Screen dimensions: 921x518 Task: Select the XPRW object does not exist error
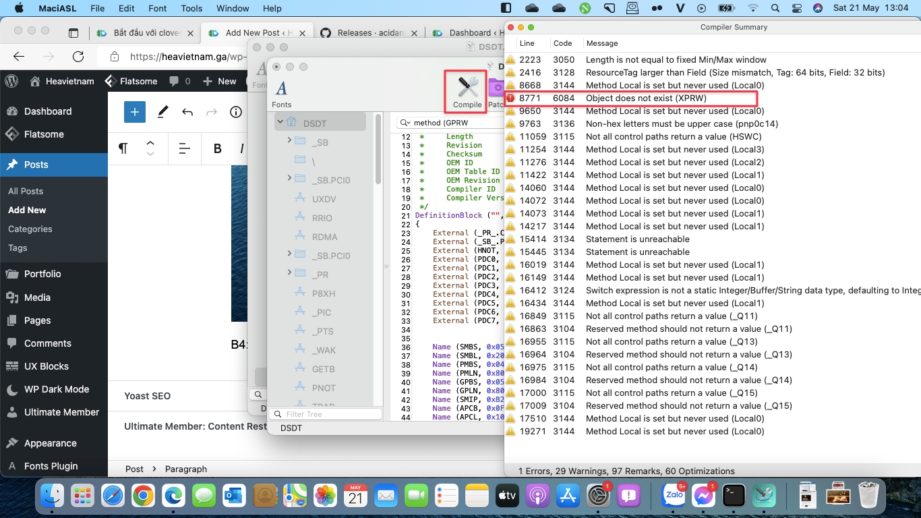(x=646, y=98)
